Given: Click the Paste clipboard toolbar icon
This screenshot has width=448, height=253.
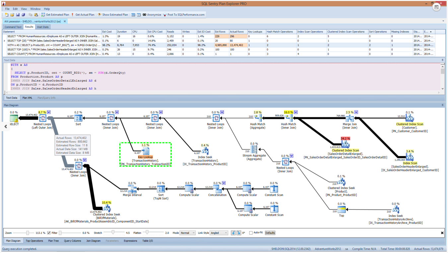Looking at the screenshot, I should coord(36,15).
